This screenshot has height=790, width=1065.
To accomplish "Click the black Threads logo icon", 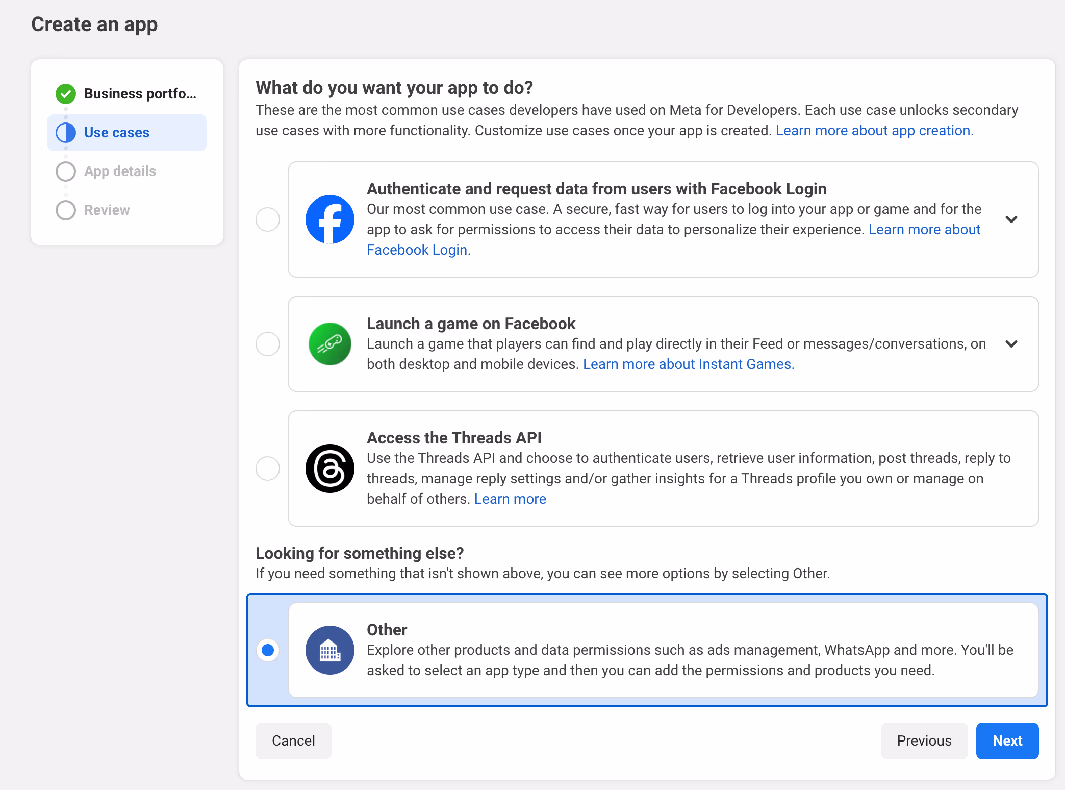I will tap(329, 468).
